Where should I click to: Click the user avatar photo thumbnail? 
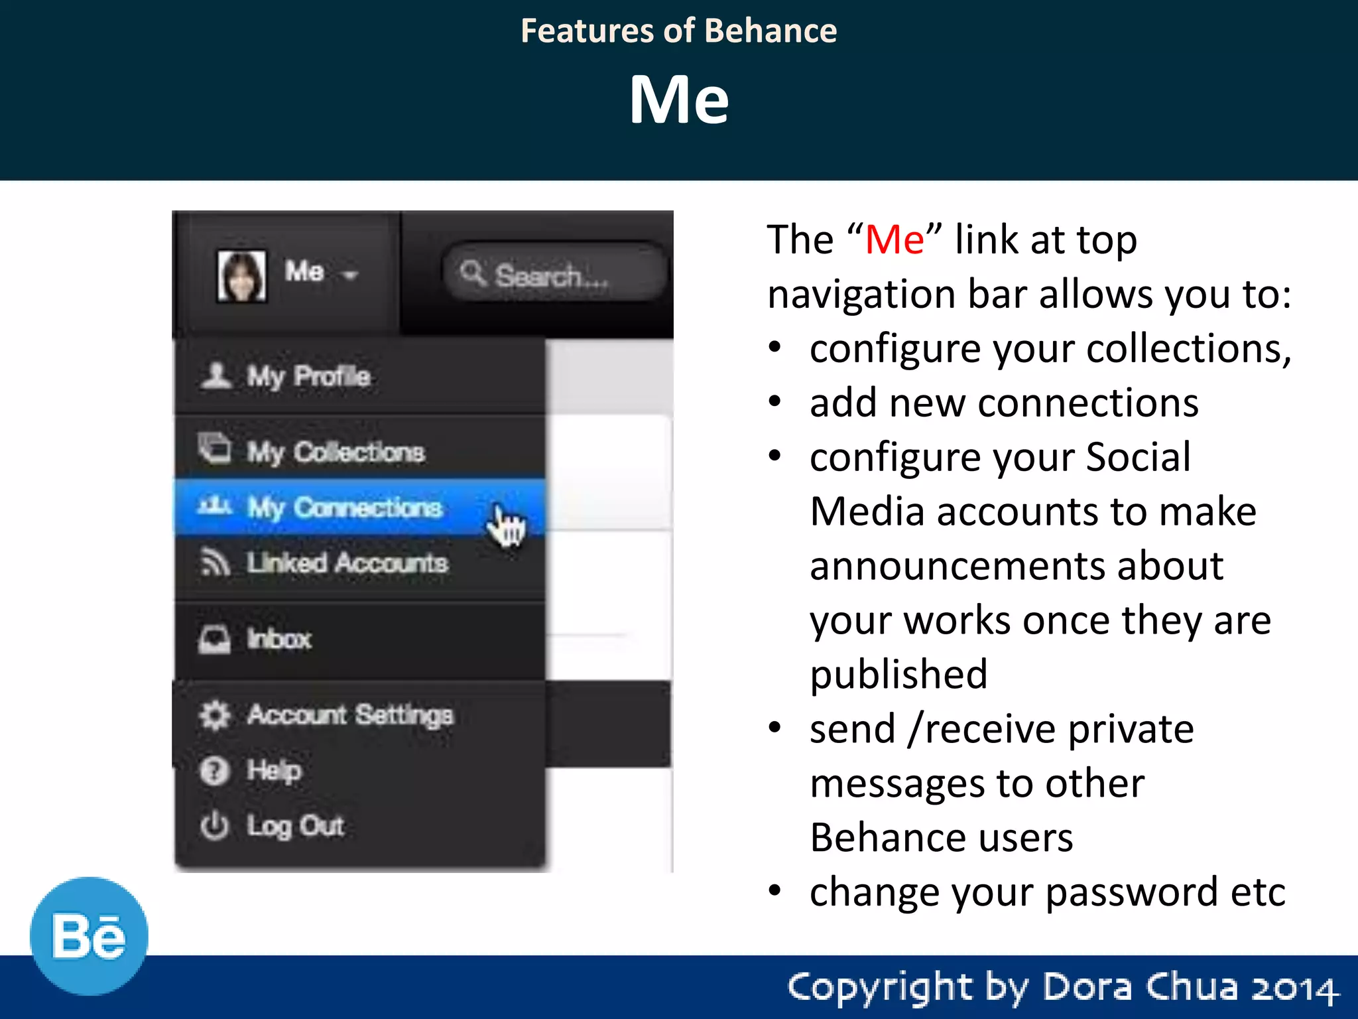click(x=242, y=276)
